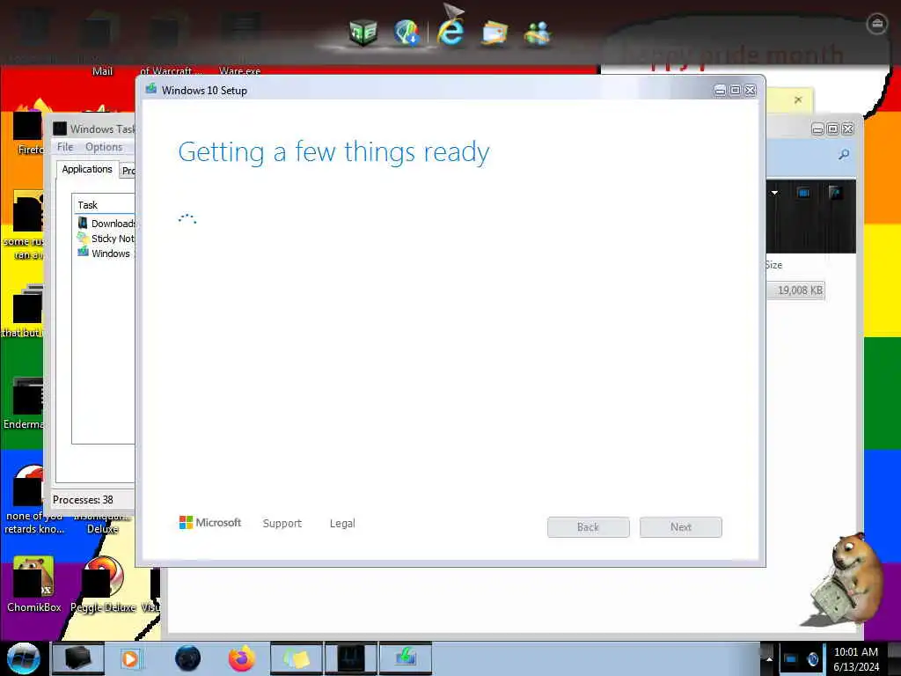Launch Firefox from the taskbar
The image size is (901, 676).
click(241, 658)
